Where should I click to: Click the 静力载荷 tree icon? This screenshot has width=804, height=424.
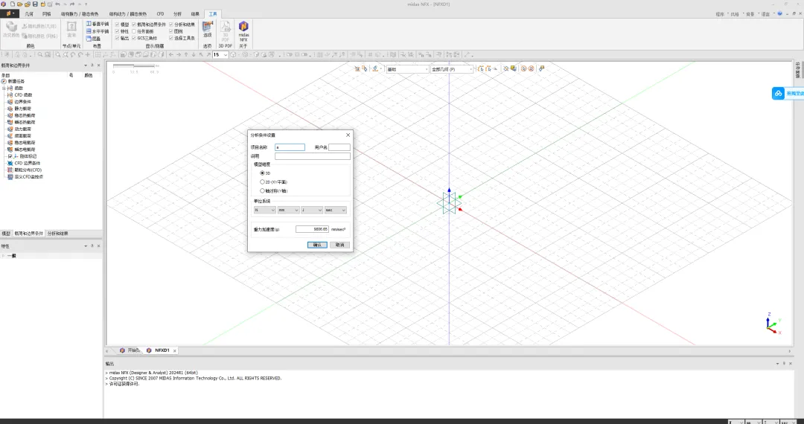click(x=10, y=109)
